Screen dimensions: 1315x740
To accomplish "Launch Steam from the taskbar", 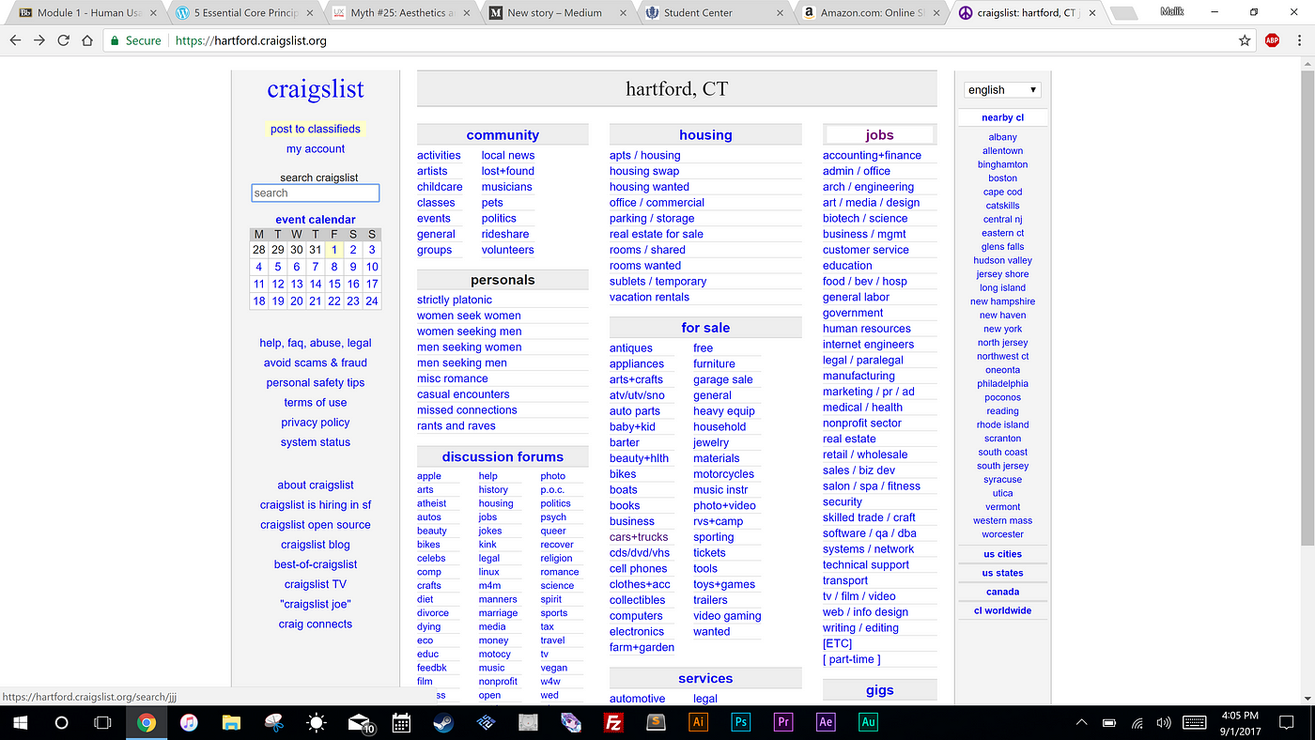I will (442, 723).
